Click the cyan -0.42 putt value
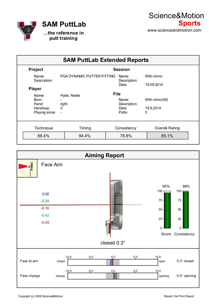Viewport: 217px width, 308px height. click(x=45, y=215)
